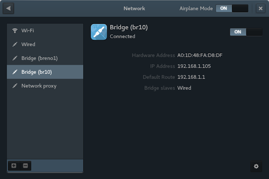Select Bridge (breno1) entry
Image resolution: width=269 pixels, height=179 pixels.
45,58
